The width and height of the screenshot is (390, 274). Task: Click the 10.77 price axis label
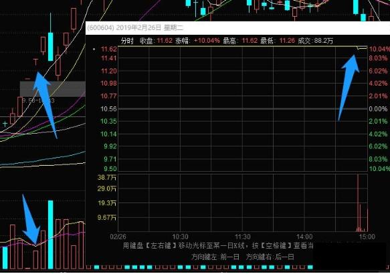pyautogui.click(x=108, y=96)
